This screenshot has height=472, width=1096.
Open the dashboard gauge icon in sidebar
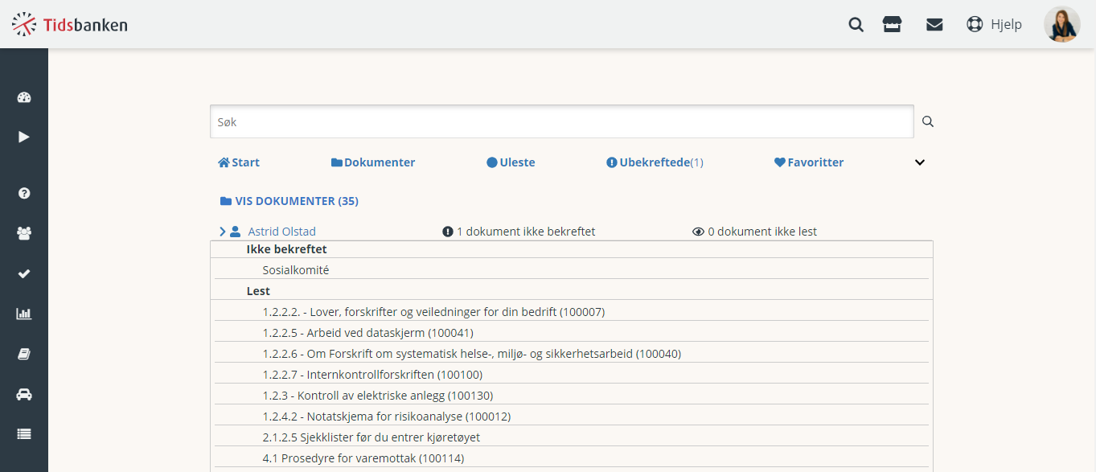click(23, 98)
